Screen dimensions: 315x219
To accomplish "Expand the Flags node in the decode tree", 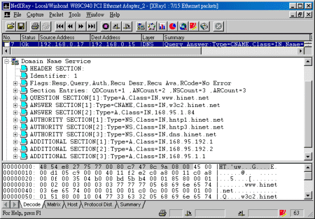I will pyautogui.click(x=15, y=83).
